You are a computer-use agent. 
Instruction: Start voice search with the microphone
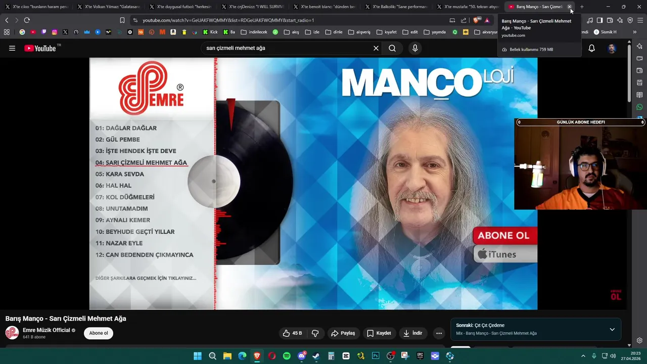click(415, 49)
